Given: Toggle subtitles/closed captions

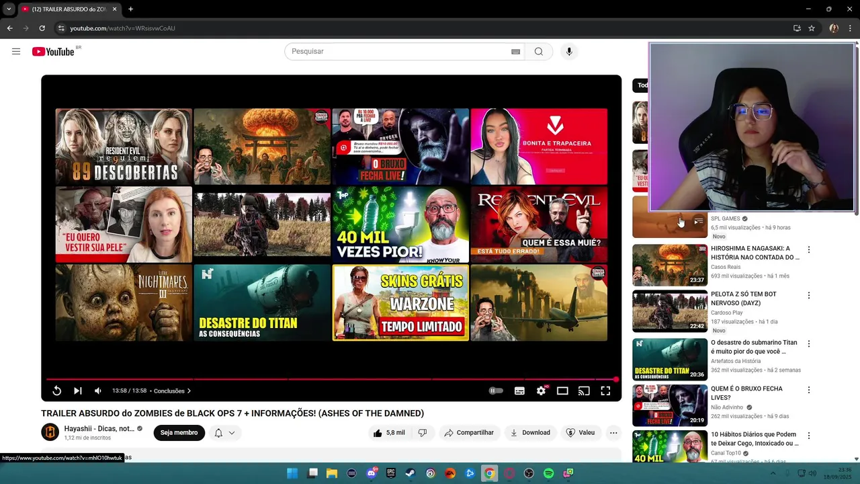Looking at the screenshot, I should click(x=519, y=391).
